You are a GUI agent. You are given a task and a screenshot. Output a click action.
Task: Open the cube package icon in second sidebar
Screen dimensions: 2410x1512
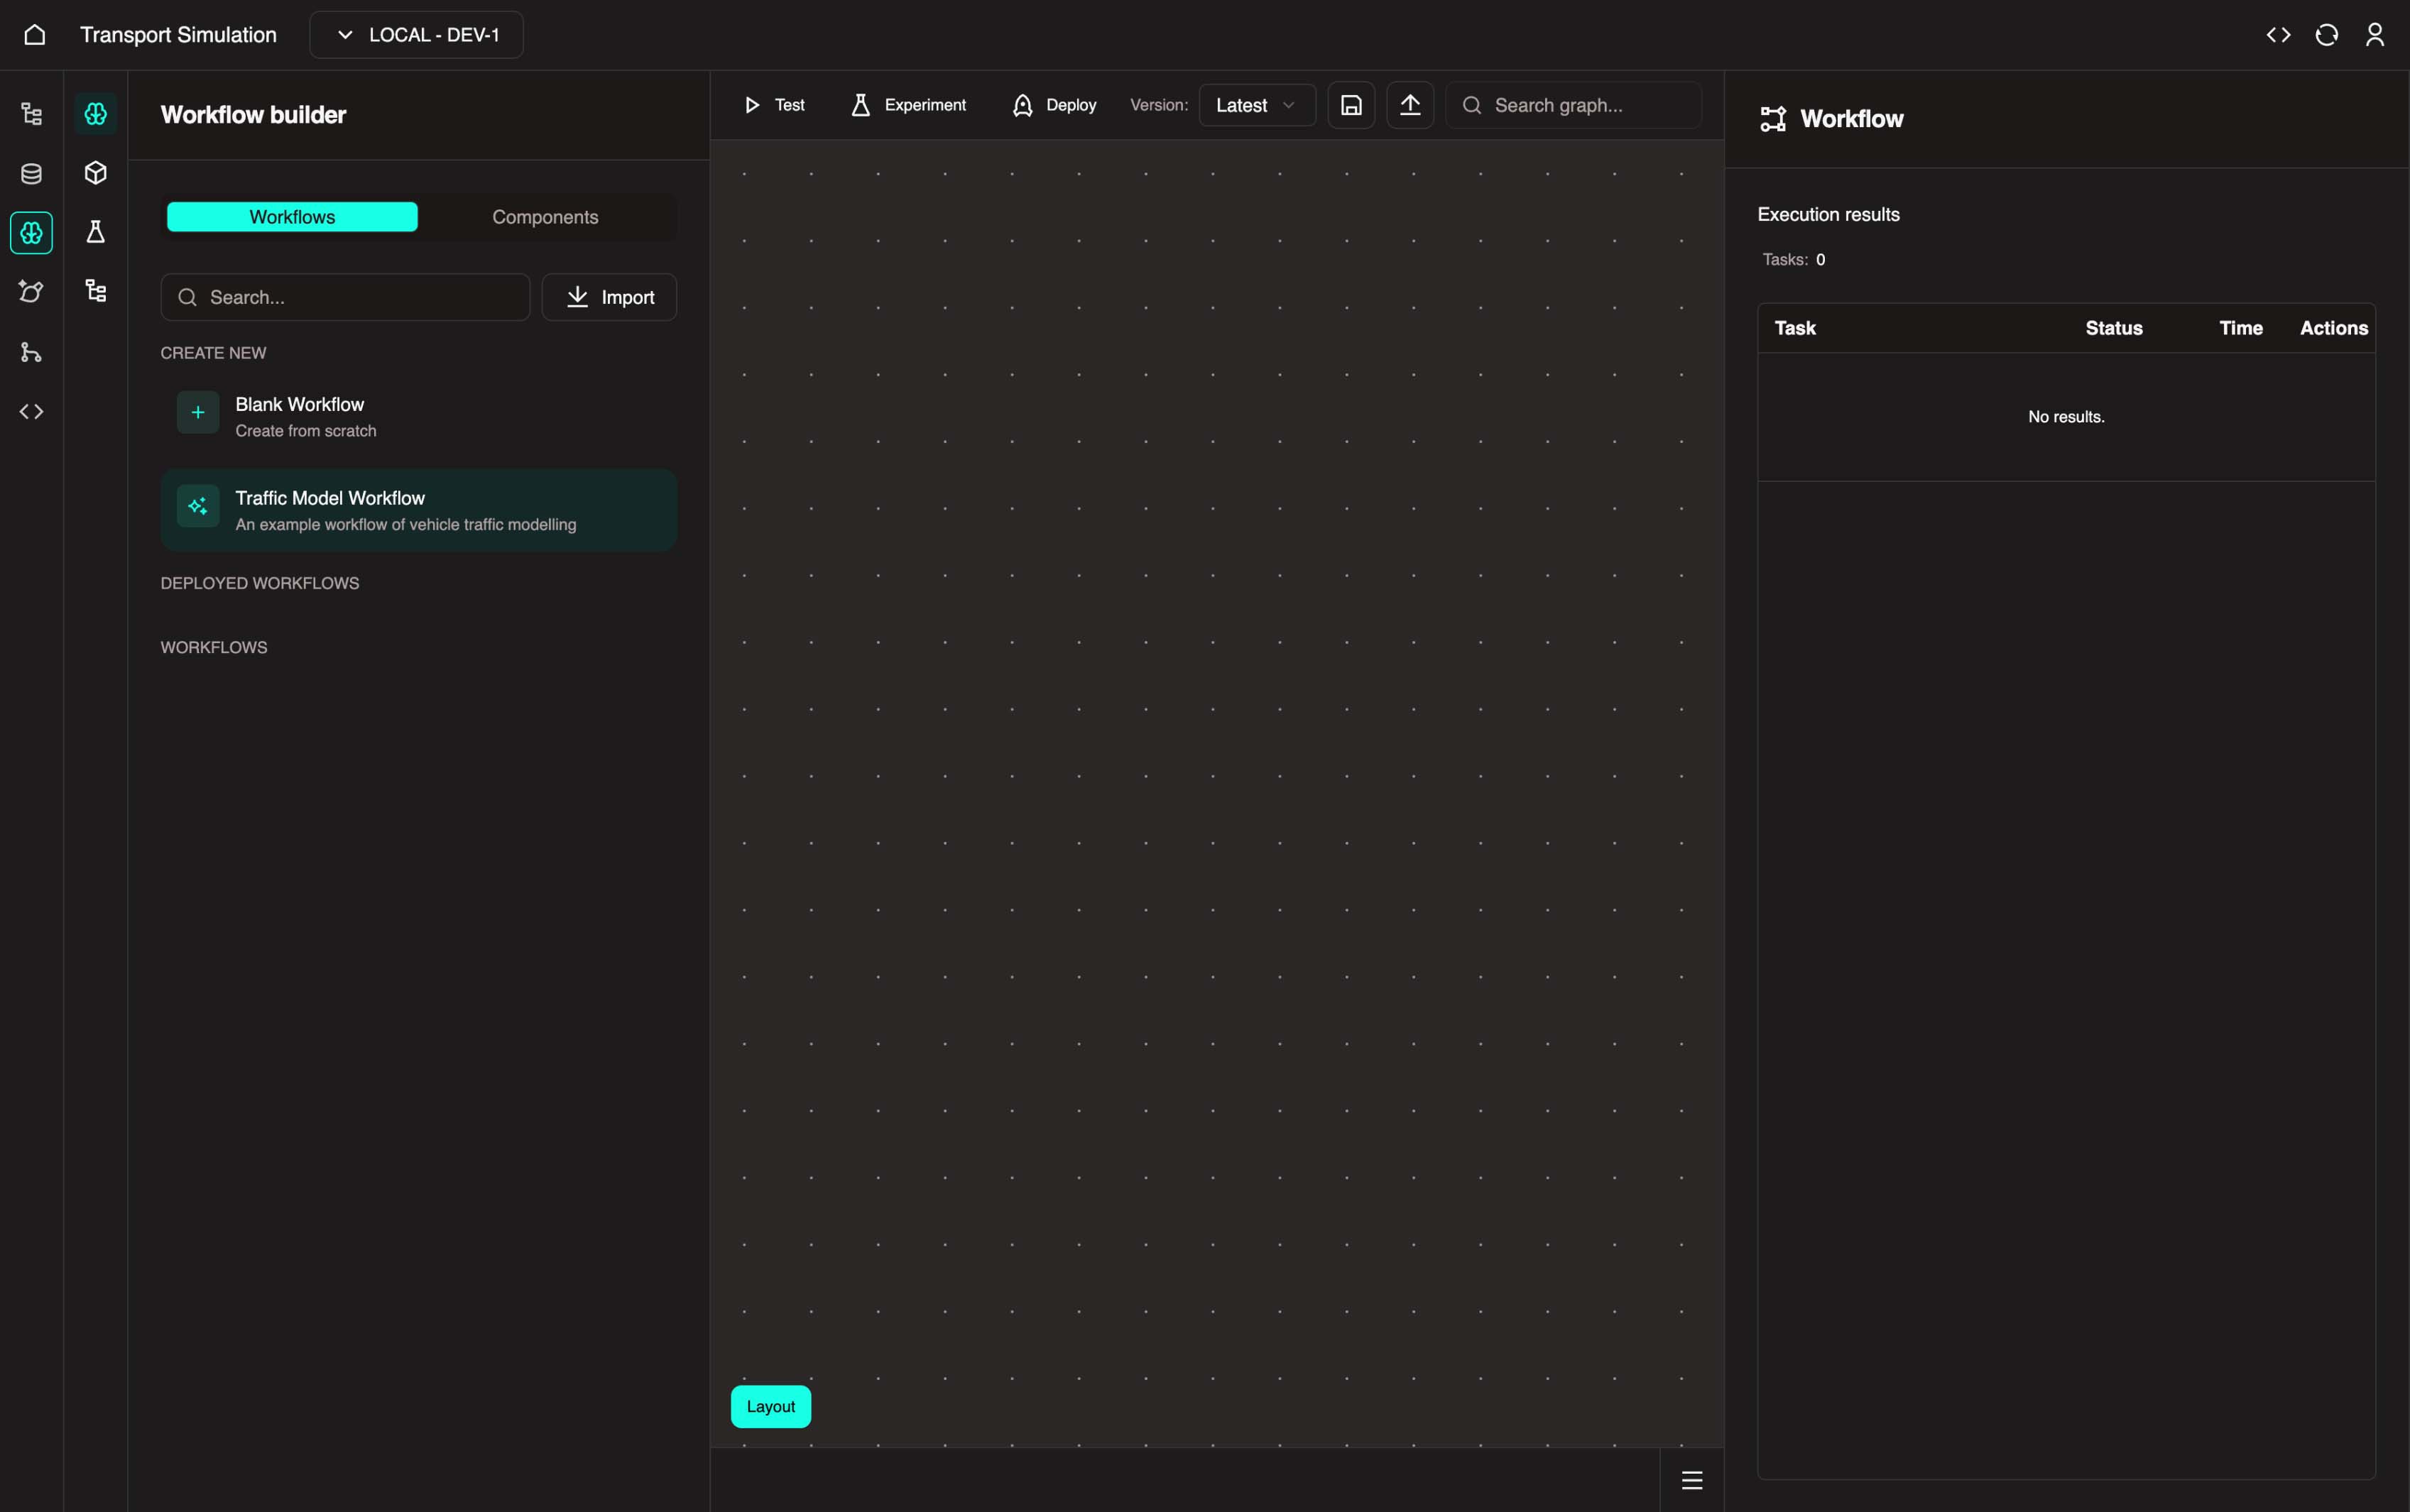pos(96,173)
